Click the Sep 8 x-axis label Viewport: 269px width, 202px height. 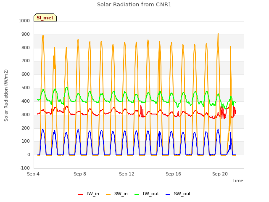[80, 174]
